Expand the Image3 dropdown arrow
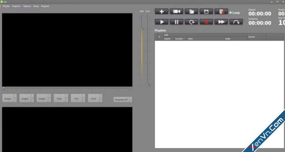 (50, 98)
